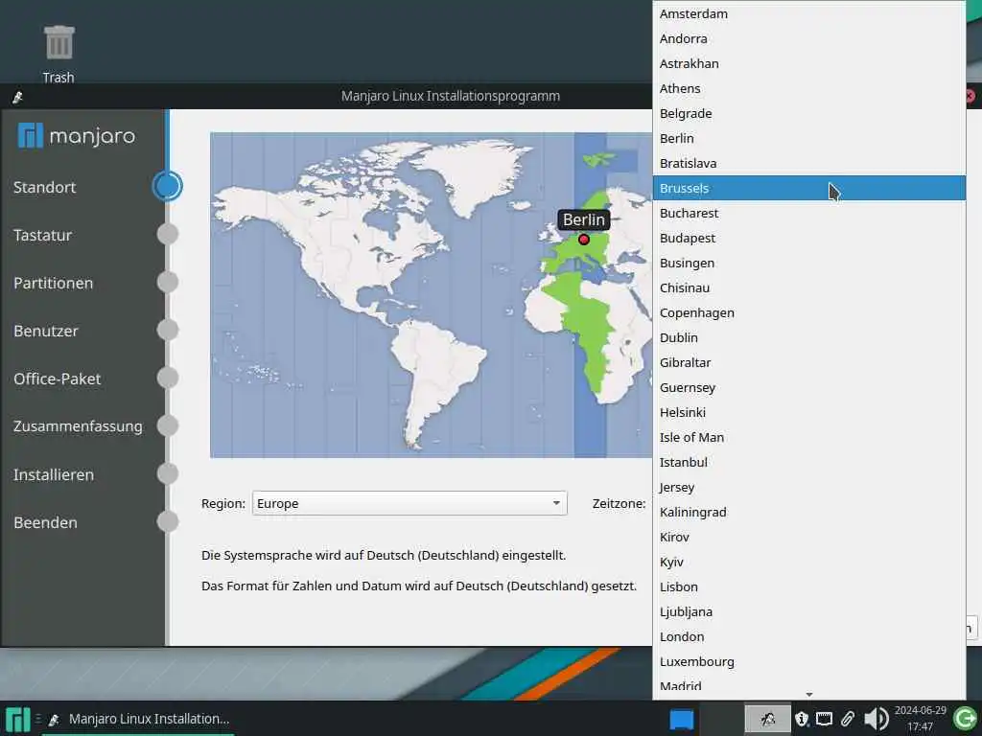Choose Bucharest in the timezone list
The width and height of the screenshot is (982, 736).
click(809, 213)
